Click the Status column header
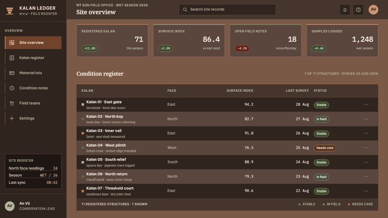The width and height of the screenshot is (388, 218). click(x=320, y=91)
